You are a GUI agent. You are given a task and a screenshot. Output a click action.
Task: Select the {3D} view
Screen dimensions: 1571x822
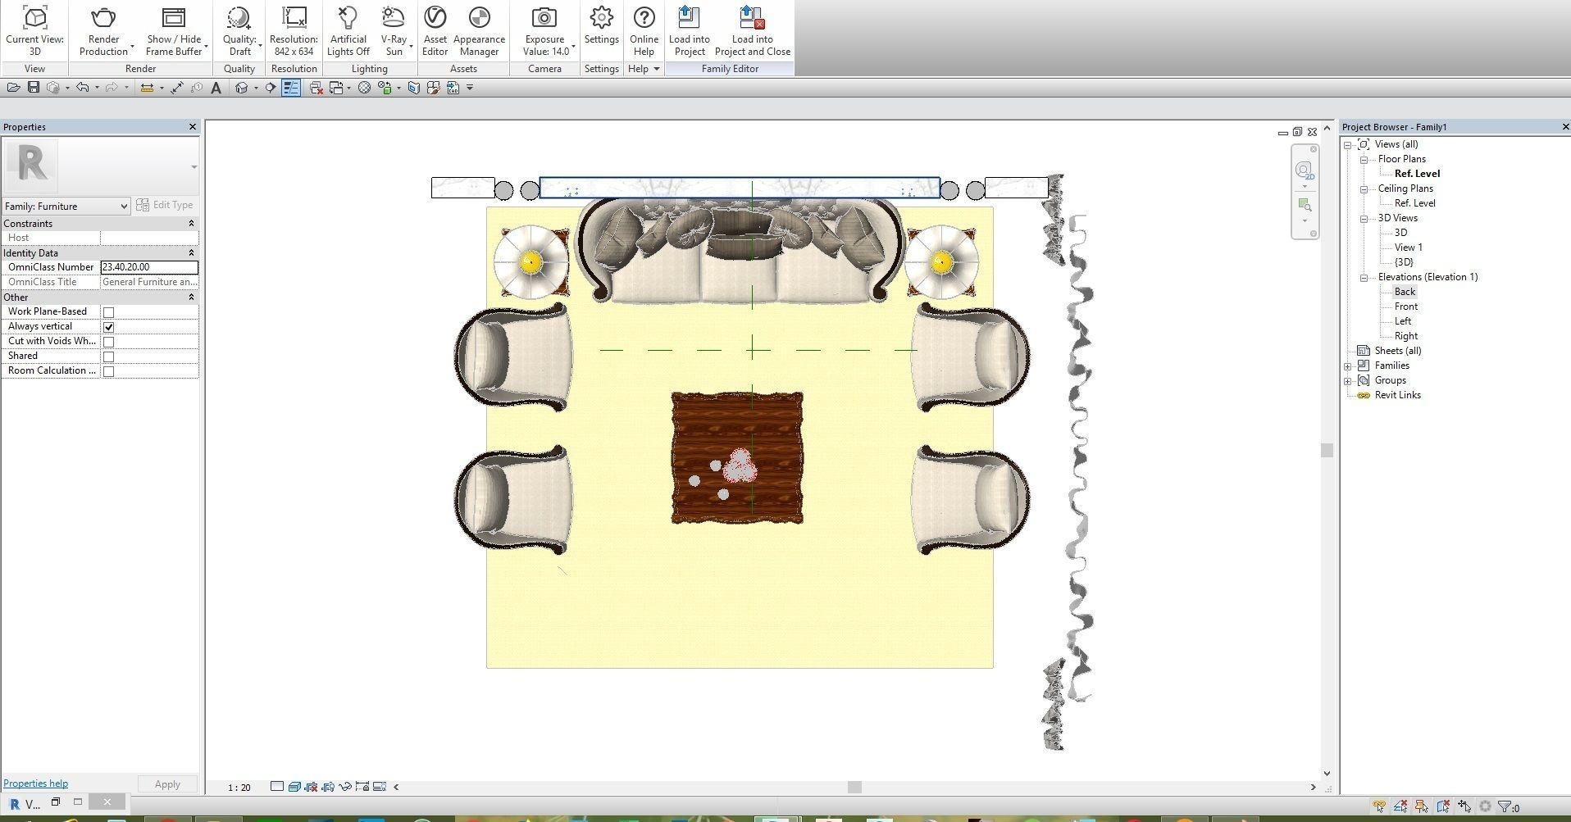pyautogui.click(x=1404, y=262)
